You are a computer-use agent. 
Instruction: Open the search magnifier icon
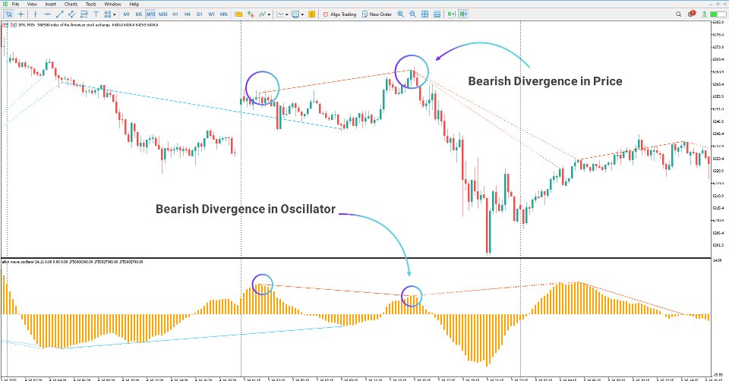[x=678, y=14]
